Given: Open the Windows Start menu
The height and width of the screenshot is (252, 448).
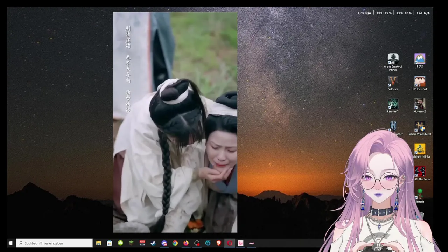Looking at the screenshot, I should point(10,243).
